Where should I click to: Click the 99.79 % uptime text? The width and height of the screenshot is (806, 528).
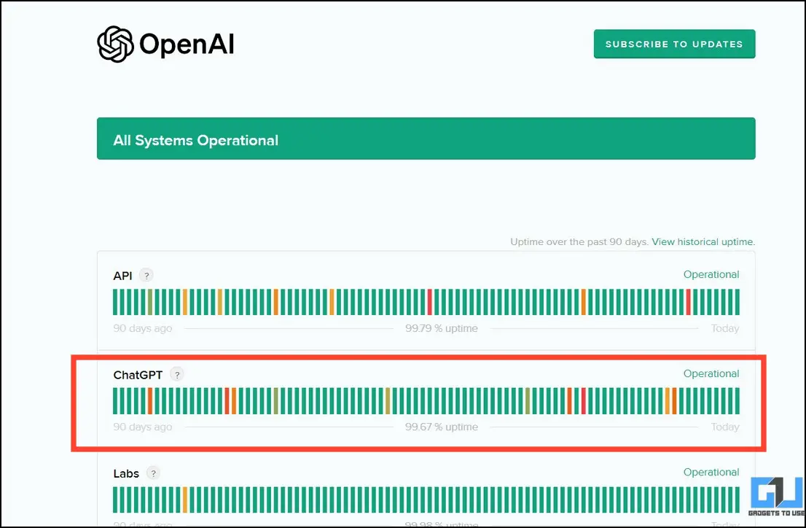point(442,328)
